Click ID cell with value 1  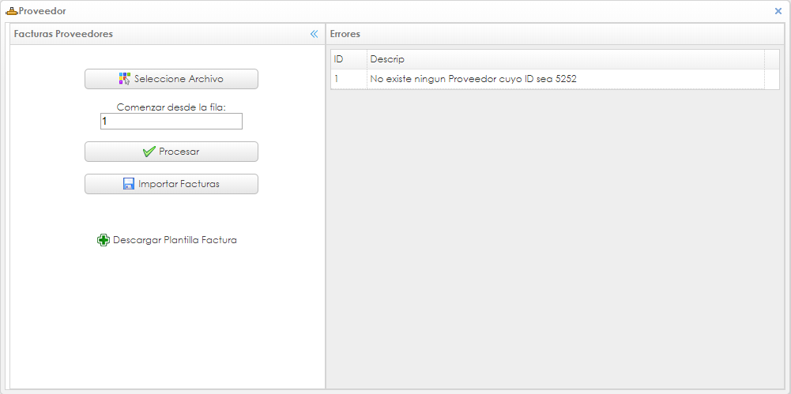pyautogui.click(x=348, y=79)
